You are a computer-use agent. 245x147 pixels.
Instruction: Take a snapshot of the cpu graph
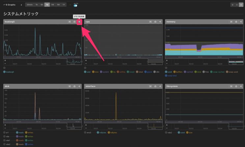click(155, 22)
